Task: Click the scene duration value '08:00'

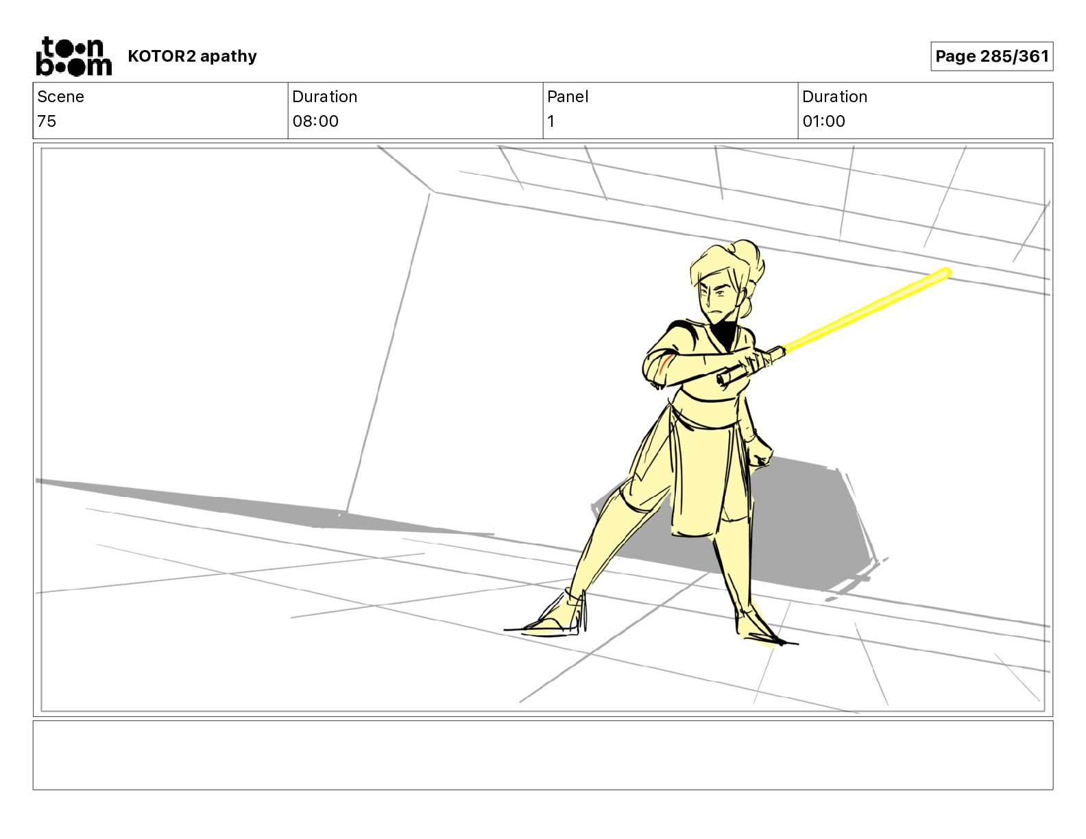Action: tap(315, 121)
